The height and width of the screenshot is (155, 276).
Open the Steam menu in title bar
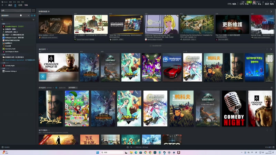coord(4,2)
